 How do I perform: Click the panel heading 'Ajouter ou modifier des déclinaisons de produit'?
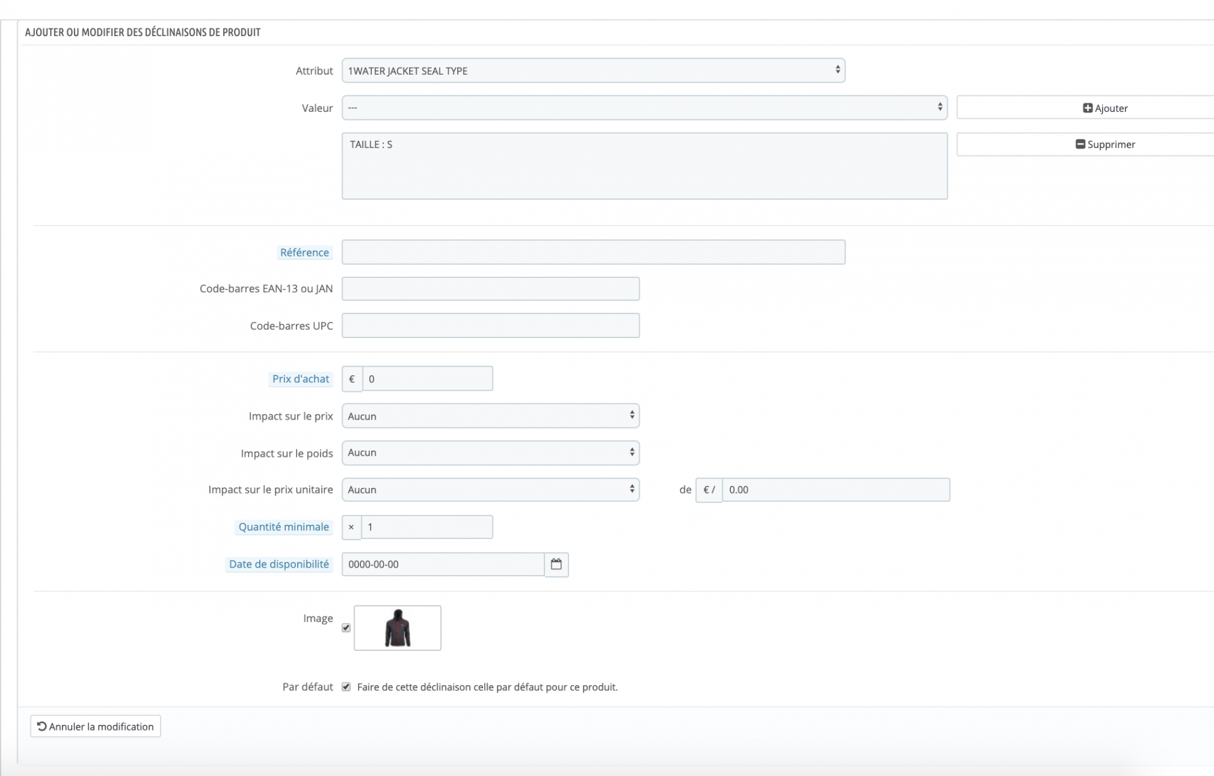coord(143,32)
